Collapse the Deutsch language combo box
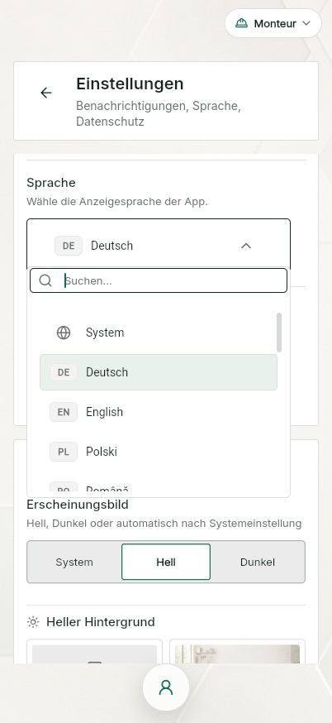 (x=159, y=246)
